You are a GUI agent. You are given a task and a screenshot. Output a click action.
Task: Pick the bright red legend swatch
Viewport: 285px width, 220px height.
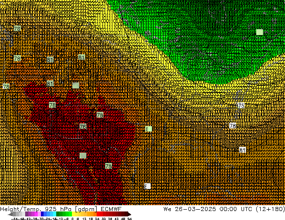click(98, 214)
